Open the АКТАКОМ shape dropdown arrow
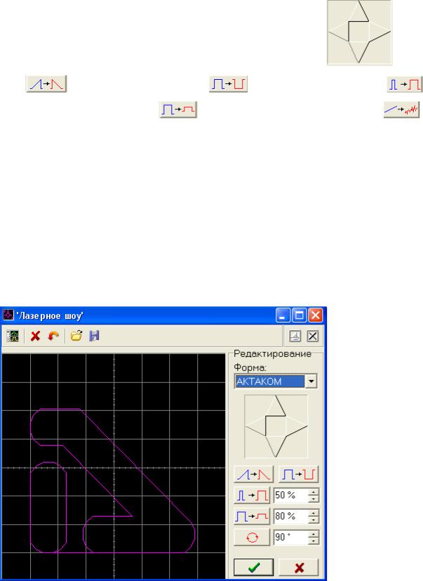This screenshot has width=423, height=581. coord(311,381)
